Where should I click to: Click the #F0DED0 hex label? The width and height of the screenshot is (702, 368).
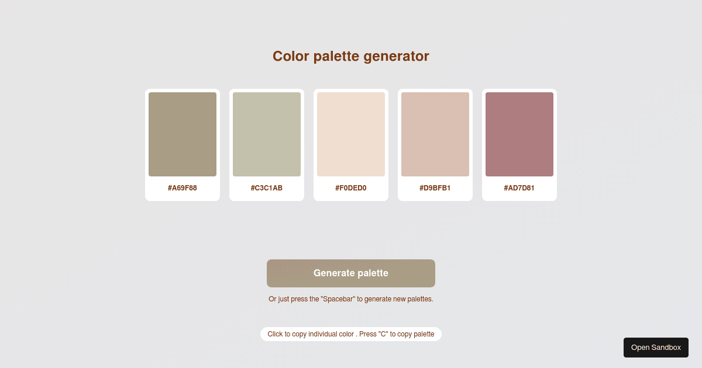[350, 188]
